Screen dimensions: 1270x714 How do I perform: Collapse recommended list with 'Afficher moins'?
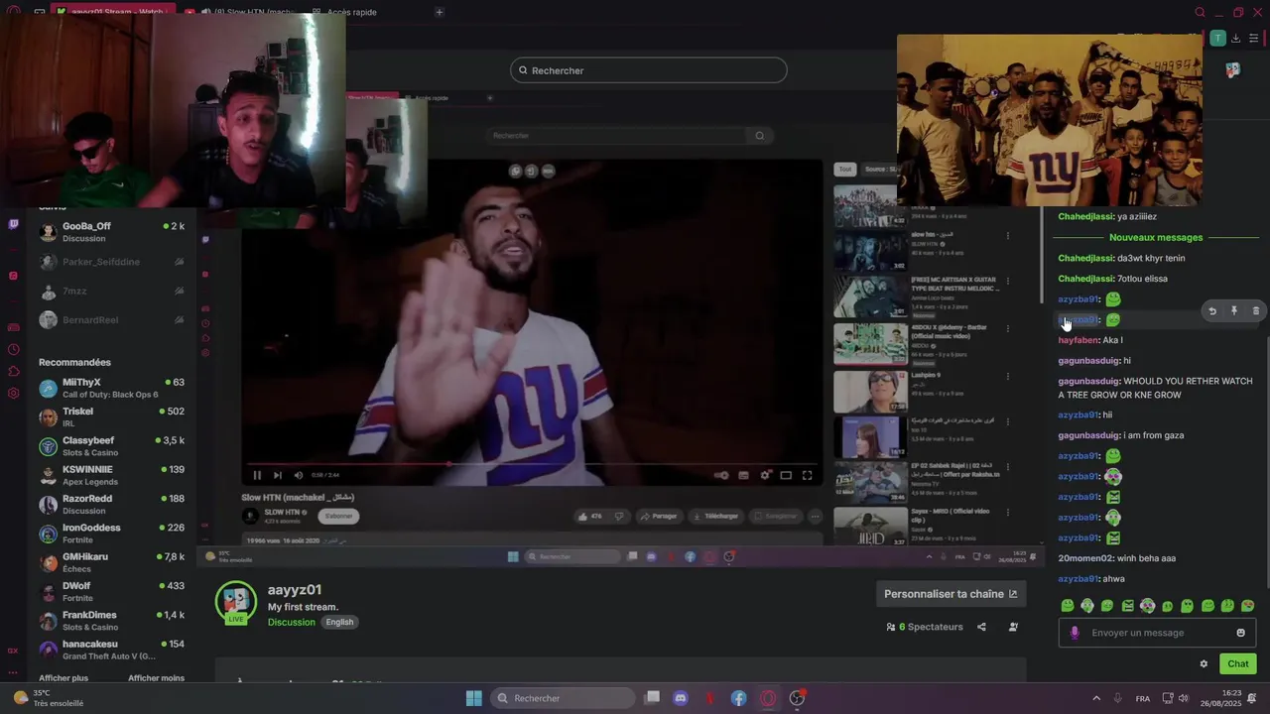pos(156,678)
